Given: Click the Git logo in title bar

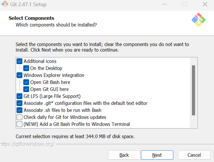Looking at the screenshot, I should pos(5,4).
